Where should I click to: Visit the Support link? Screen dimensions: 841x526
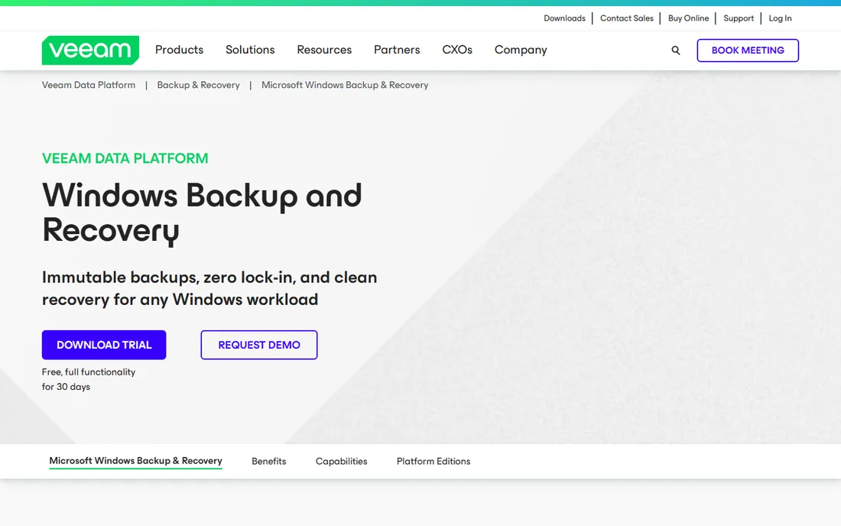[739, 18]
